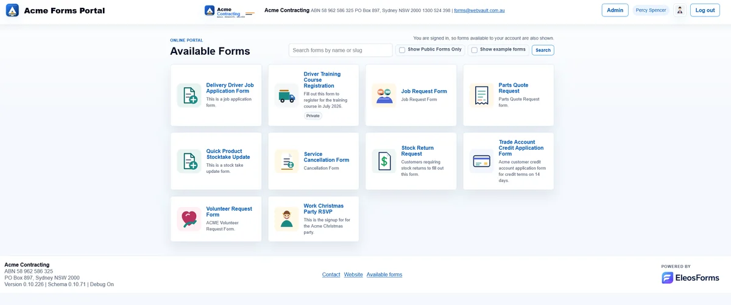
Task: Open the Stock Return Request title
Action: (x=417, y=151)
